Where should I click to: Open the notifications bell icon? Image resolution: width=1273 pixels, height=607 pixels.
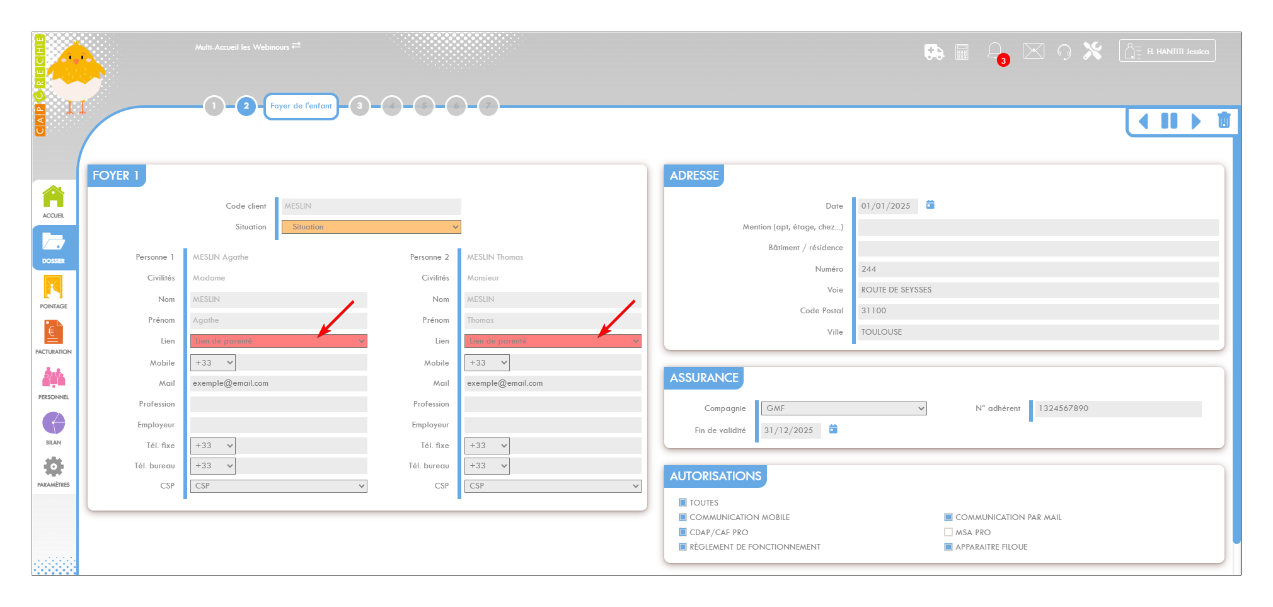[x=994, y=51]
